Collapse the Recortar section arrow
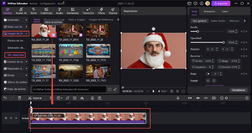This screenshot has width=252, height=133. click(202, 56)
